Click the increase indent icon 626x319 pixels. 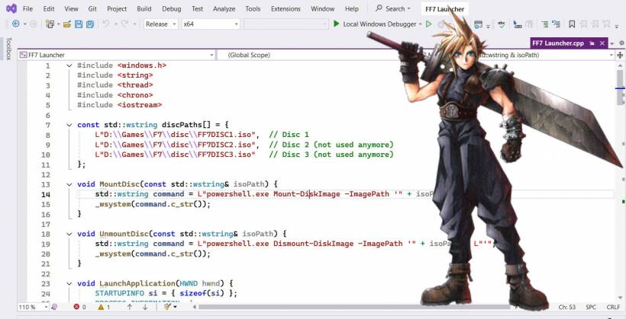point(544,24)
